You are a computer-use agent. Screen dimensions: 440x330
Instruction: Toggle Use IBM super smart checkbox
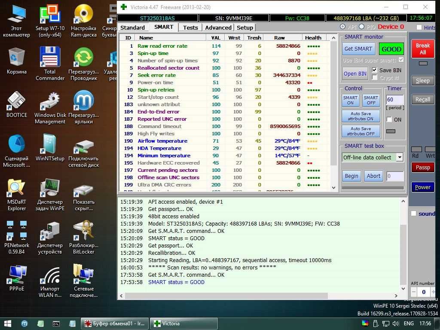[x=401, y=60]
